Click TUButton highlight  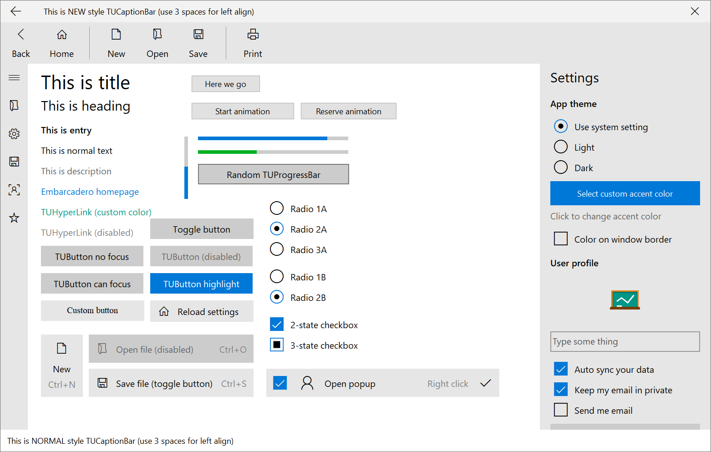[201, 284]
